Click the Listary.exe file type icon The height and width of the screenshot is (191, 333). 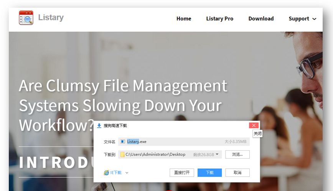click(122, 142)
